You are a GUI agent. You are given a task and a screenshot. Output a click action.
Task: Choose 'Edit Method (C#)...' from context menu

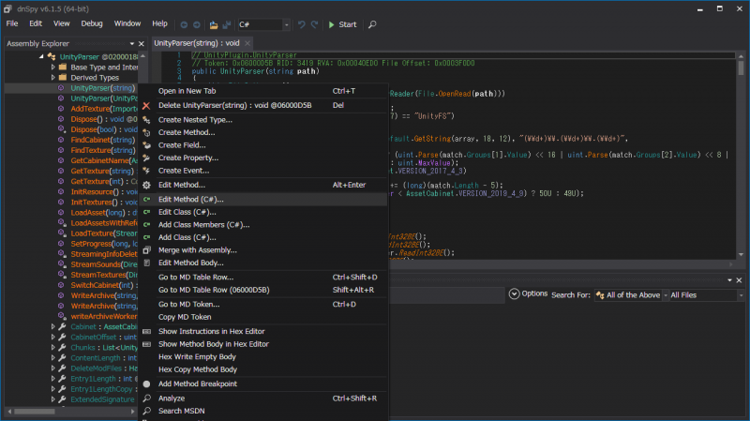[x=190, y=199]
